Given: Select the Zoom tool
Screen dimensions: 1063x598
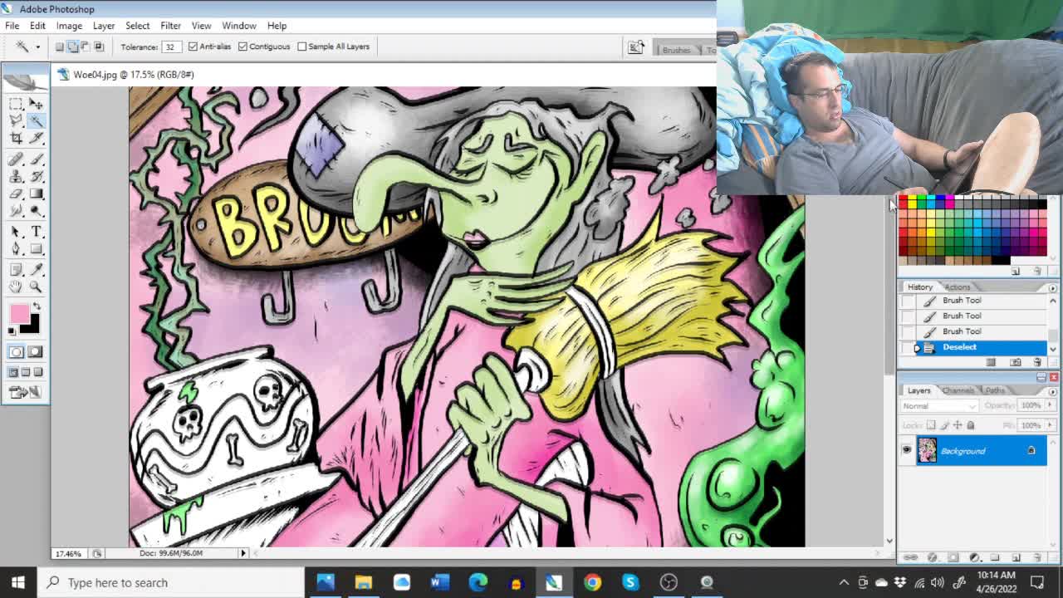Looking at the screenshot, I should (x=36, y=287).
